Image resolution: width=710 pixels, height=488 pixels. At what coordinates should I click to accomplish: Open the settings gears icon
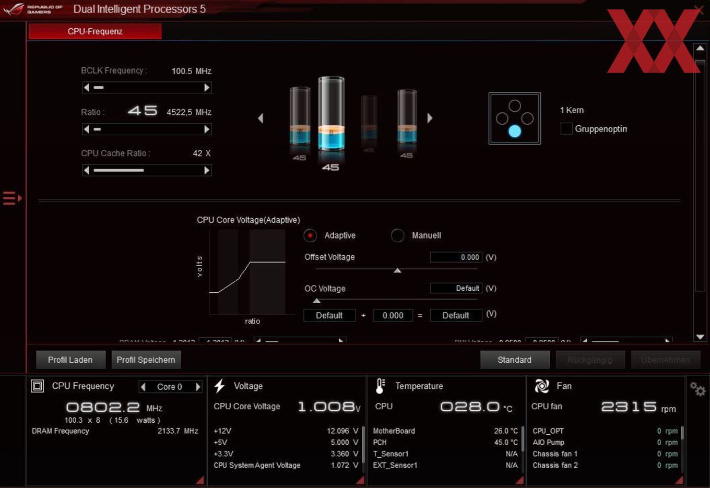697,389
